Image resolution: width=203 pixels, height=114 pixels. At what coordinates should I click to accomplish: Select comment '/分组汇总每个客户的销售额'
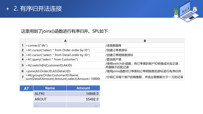(145, 77)
